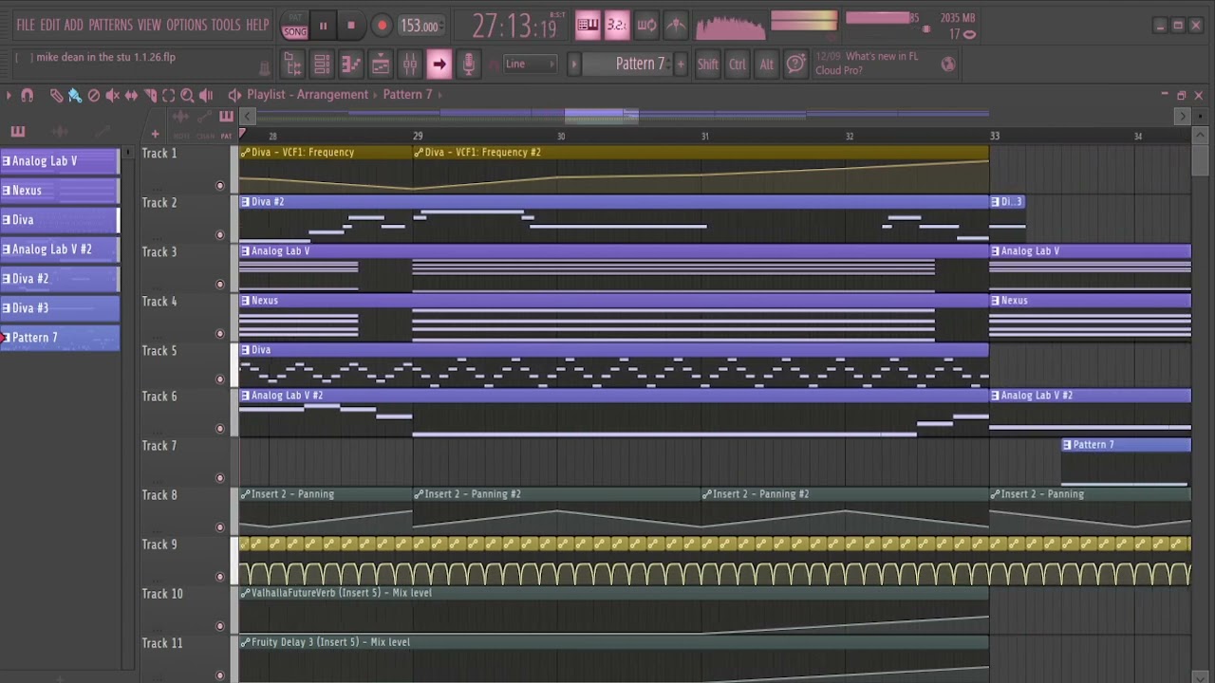Click the globe online news icon
Screen dimensions: 1215x683
coord(948,65)
